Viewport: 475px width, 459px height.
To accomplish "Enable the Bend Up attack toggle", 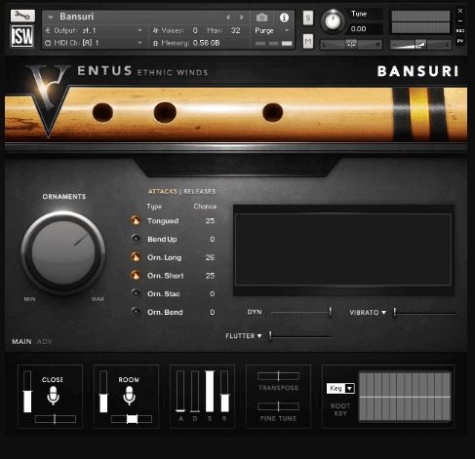I will (136, 239).
